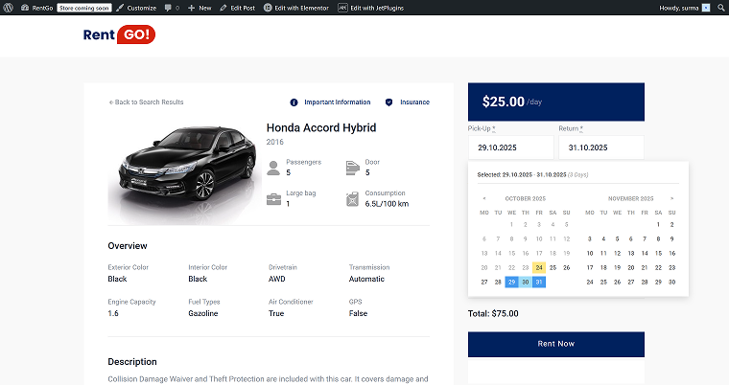Select November 30 in calendar
Viewport: 729px width, 385px height.
pos(671,282)
